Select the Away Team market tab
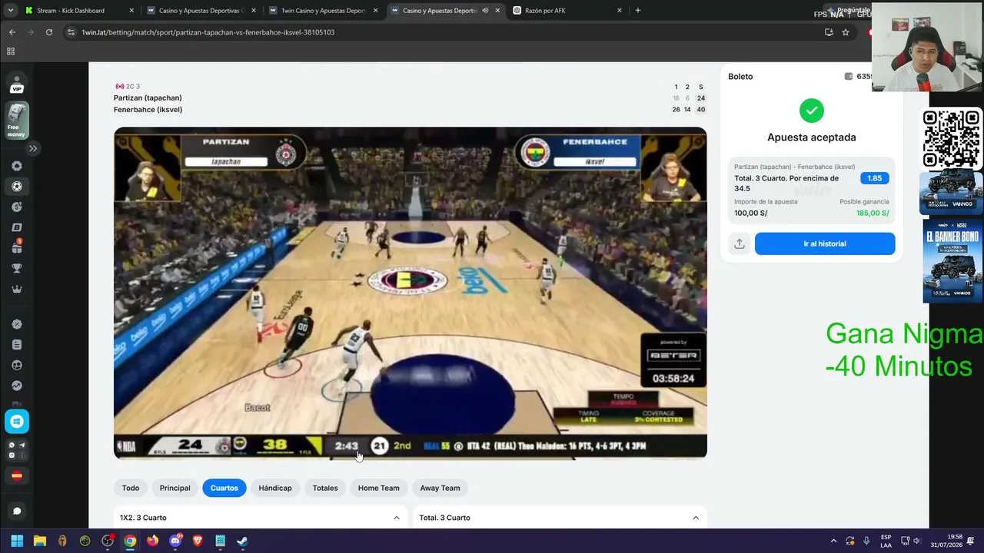 [x=440, y=488]
